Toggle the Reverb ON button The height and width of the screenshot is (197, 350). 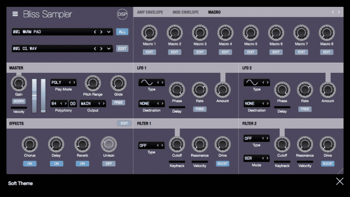point(82,164)
